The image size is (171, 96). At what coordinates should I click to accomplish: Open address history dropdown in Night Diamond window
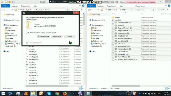[151, 10]
